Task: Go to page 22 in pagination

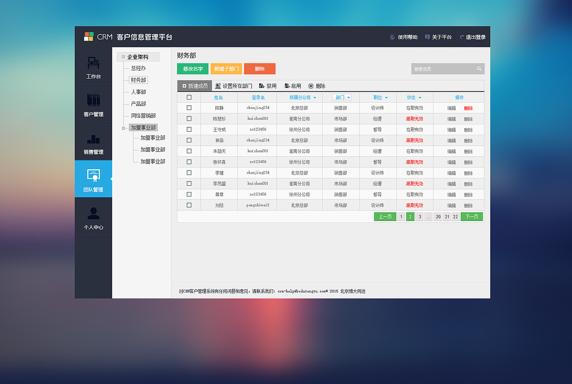Action: [455, 217]
